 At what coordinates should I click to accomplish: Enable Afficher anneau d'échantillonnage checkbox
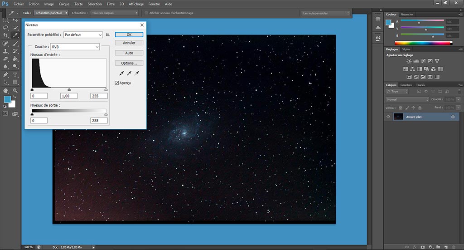(x=146, y=13)
